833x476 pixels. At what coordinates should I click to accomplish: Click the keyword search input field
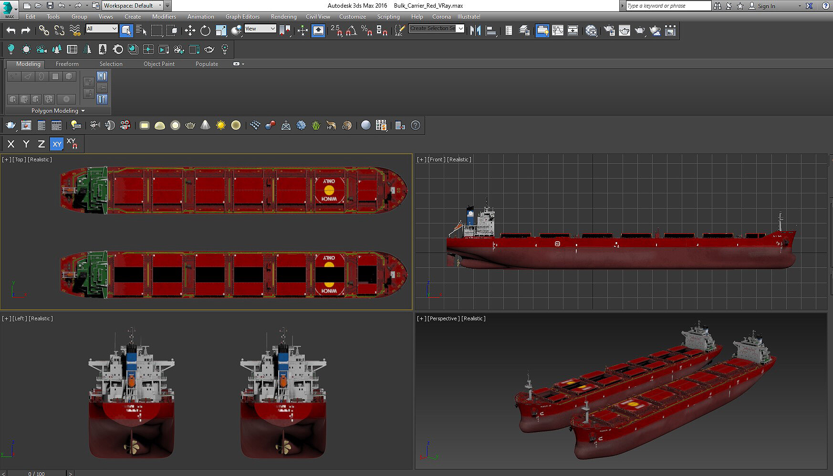[x=667, y=6]
